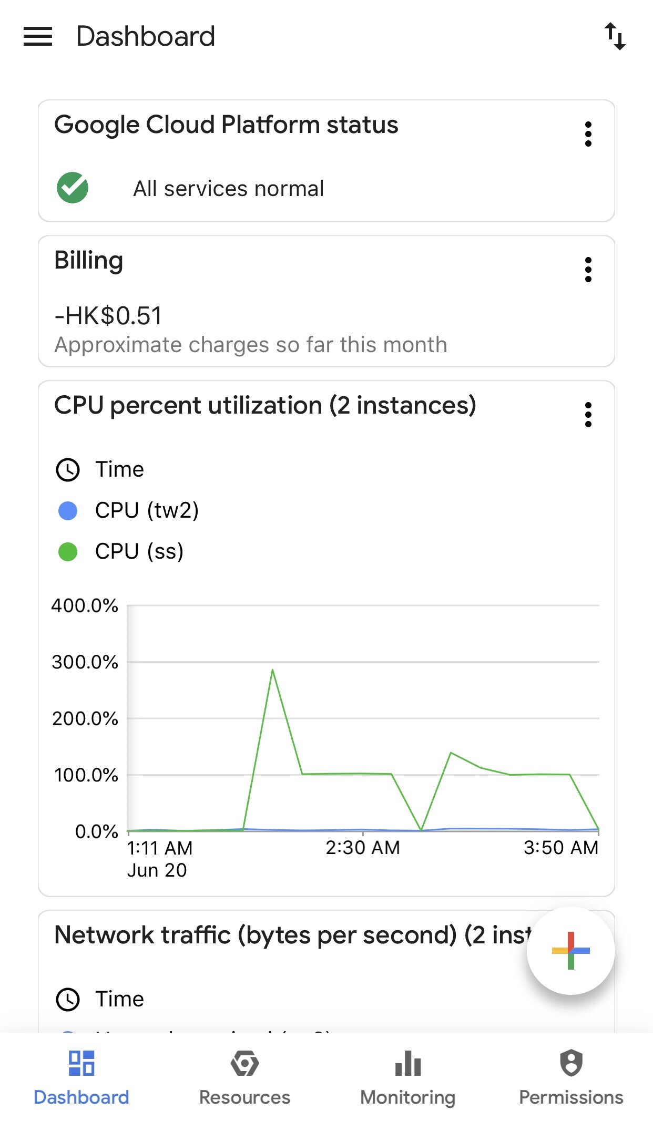Tap the blue CPU (tw2) color dot

[68, 510]
